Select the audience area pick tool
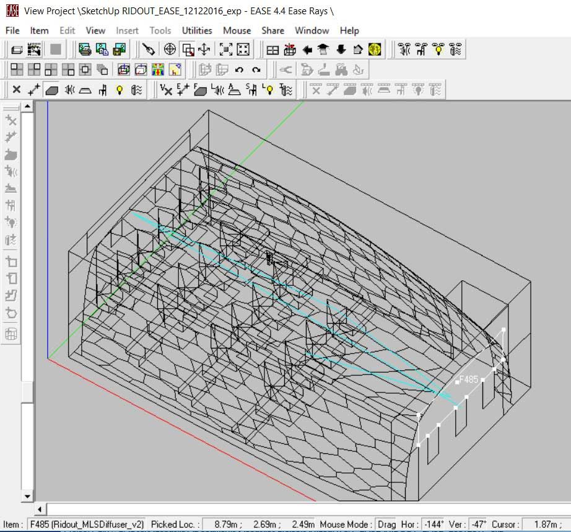This screenshot has height=532, width=571. 85,90
